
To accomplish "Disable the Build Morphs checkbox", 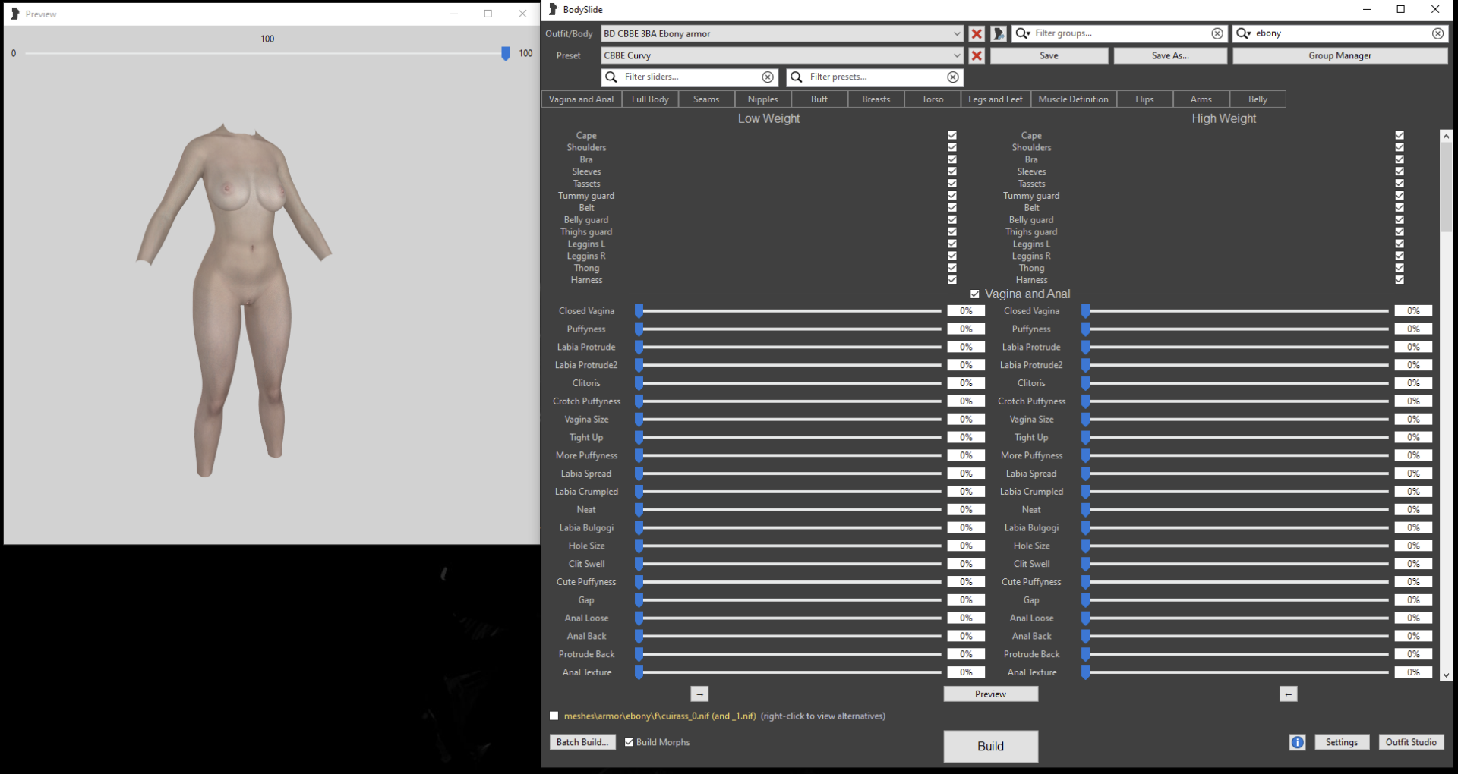I will 629,742.
